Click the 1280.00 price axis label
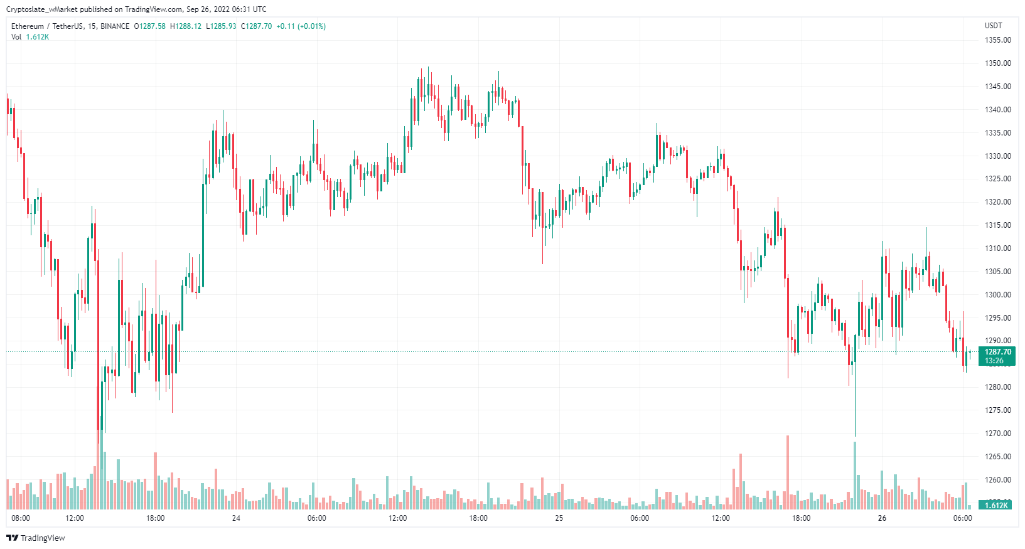Image resolution: width=1025 pixels, height=549 pixels. tap(998, 387)
